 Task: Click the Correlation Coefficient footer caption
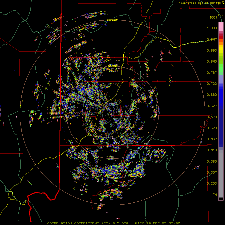click(113, 223)
